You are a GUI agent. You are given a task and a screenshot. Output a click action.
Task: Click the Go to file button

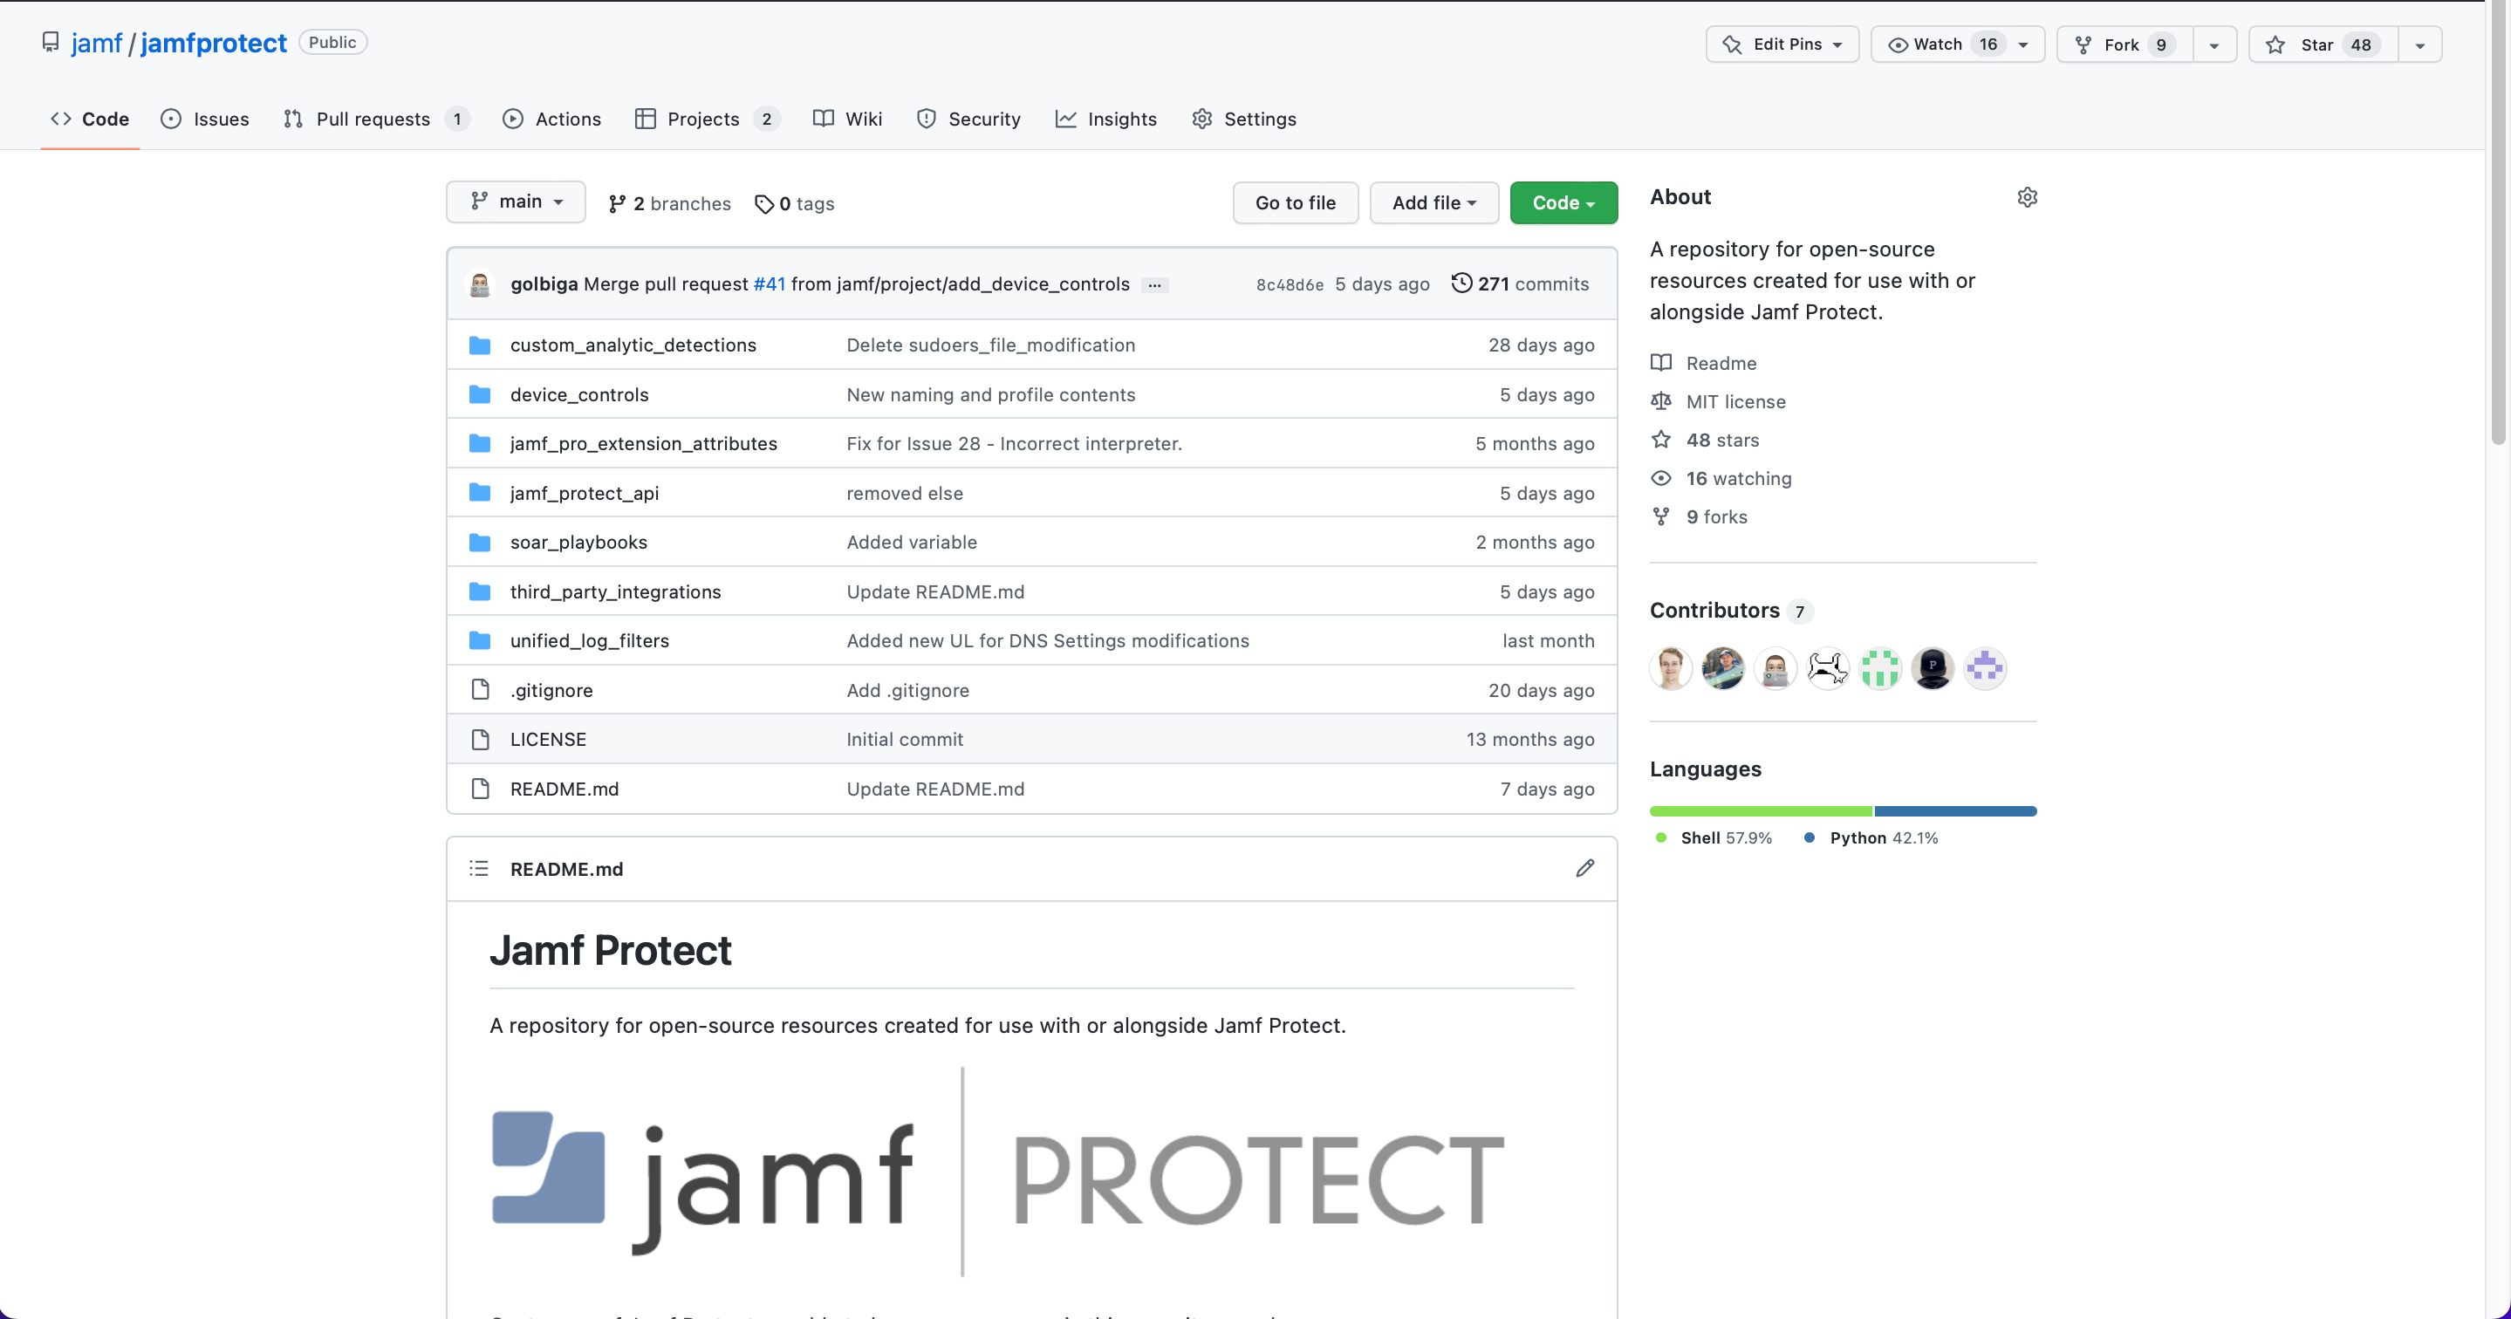click(x=1295, y=202)
